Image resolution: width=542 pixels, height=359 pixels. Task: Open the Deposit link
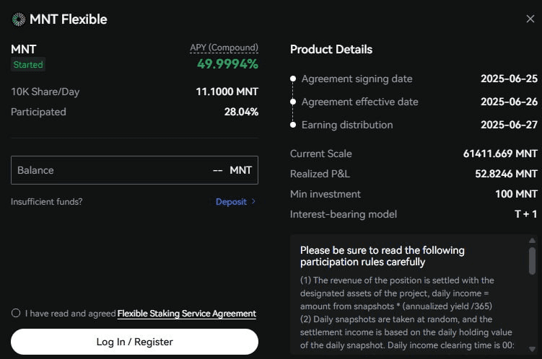pos(231,202)
